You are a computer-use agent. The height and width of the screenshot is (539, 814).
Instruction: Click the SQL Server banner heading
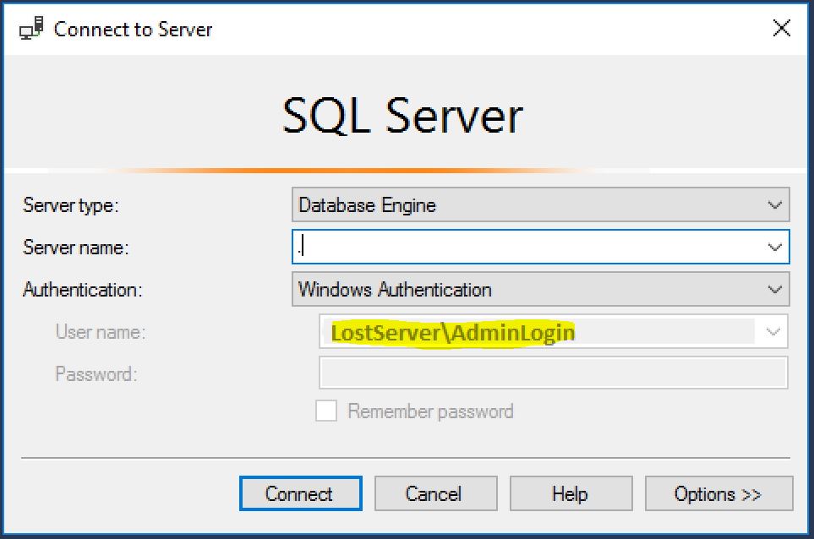pyautogui.click(x=403, y=116)
